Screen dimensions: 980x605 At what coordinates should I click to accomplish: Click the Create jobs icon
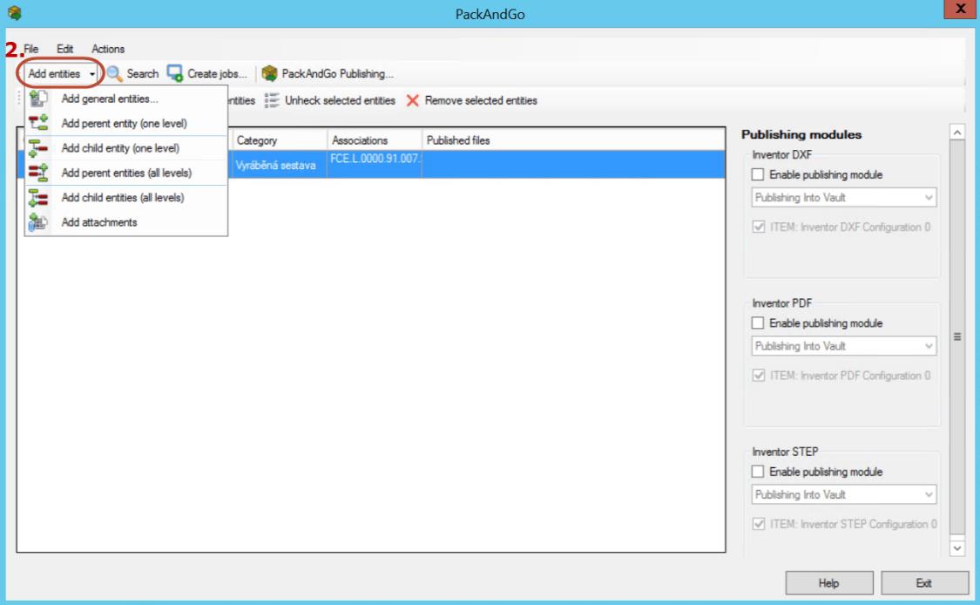175,74
